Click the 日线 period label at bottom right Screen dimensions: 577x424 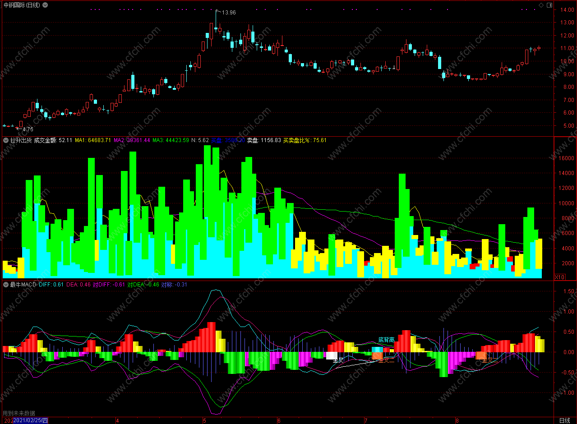(564, 420)
